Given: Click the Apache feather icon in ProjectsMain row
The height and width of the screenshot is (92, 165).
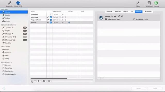Looking at the screenshot, I should 48,20.
